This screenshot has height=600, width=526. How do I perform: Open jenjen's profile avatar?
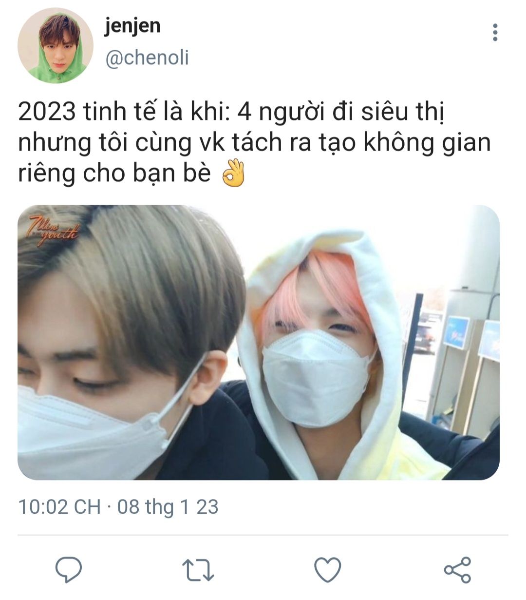[x=56, y=45]
